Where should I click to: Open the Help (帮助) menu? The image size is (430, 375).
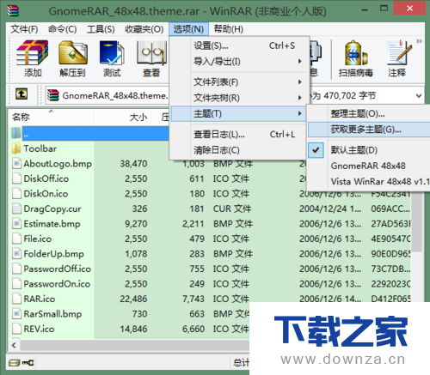pyautogui.click(x=229, y=29)
